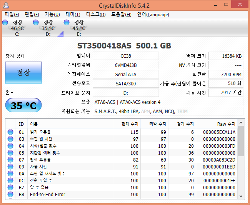Screen dimensions: 250x205
Task: Click the C: drive status orb
Action: tap(5, 22)
